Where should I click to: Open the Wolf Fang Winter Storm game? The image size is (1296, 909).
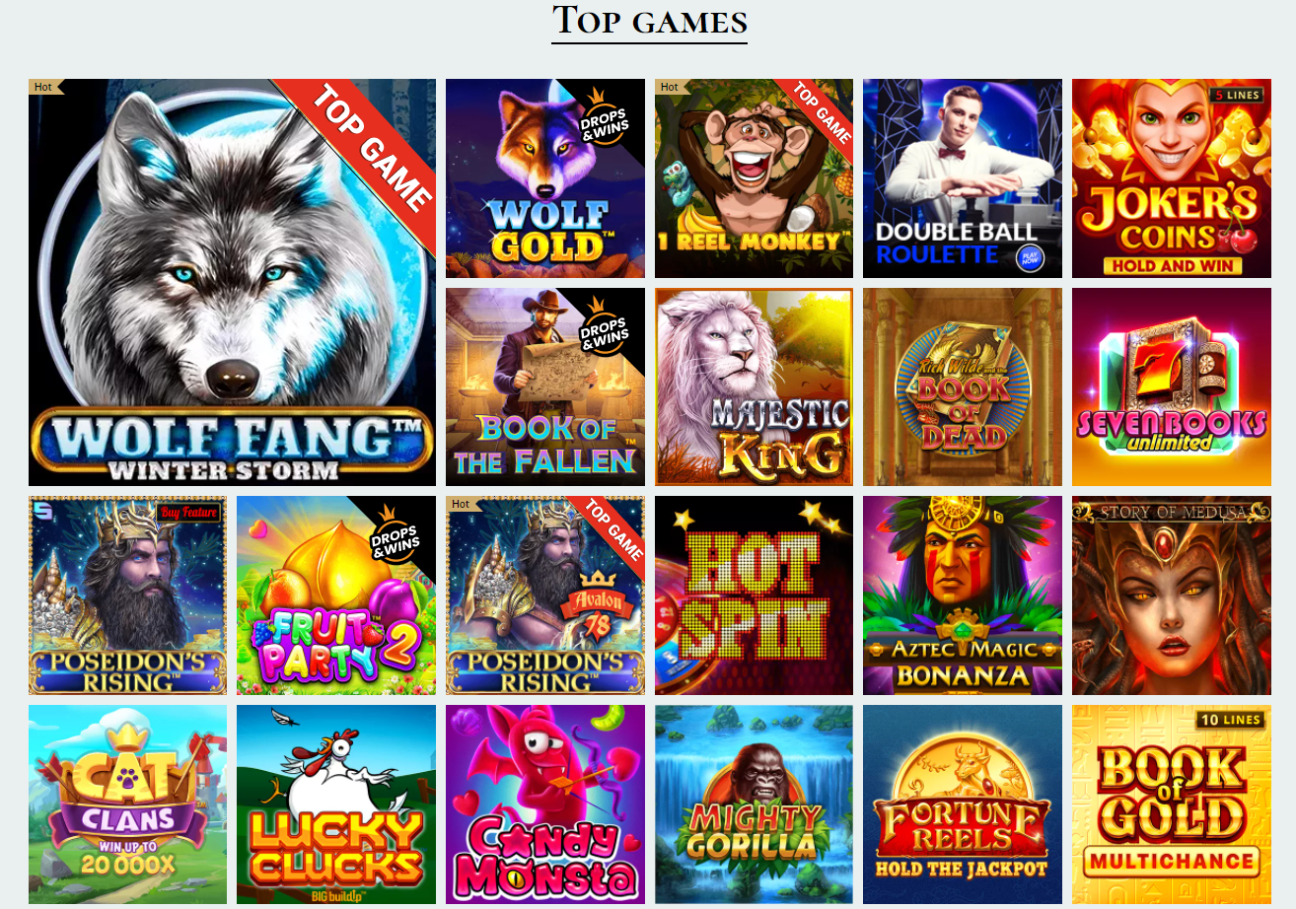232,282
